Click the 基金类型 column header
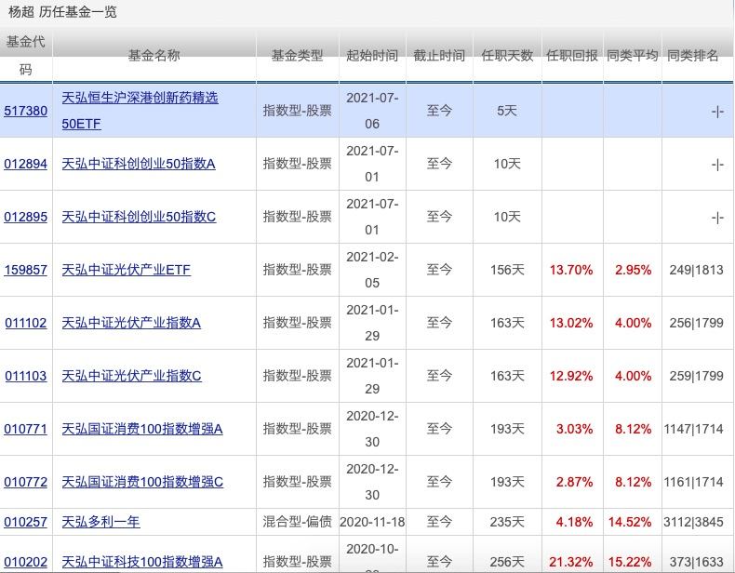 pos(297,56)
